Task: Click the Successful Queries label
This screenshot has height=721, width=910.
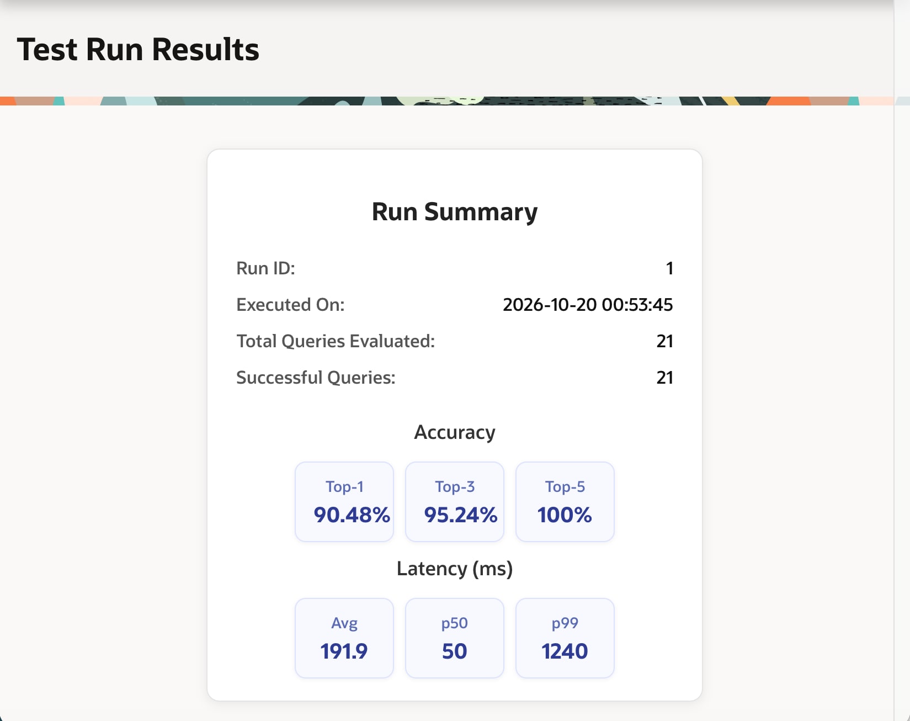Action: pos(316,378)
